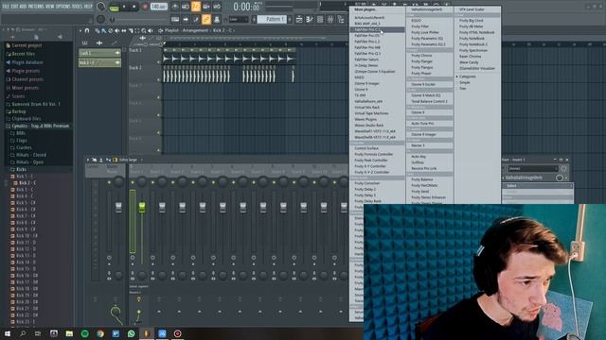Open the EDIT menu
The height and width of the screenshot is (340, 606).
[x=14, y=7]
